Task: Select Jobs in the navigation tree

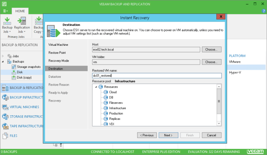Action: pyautogui.click(x=13, y=56)
